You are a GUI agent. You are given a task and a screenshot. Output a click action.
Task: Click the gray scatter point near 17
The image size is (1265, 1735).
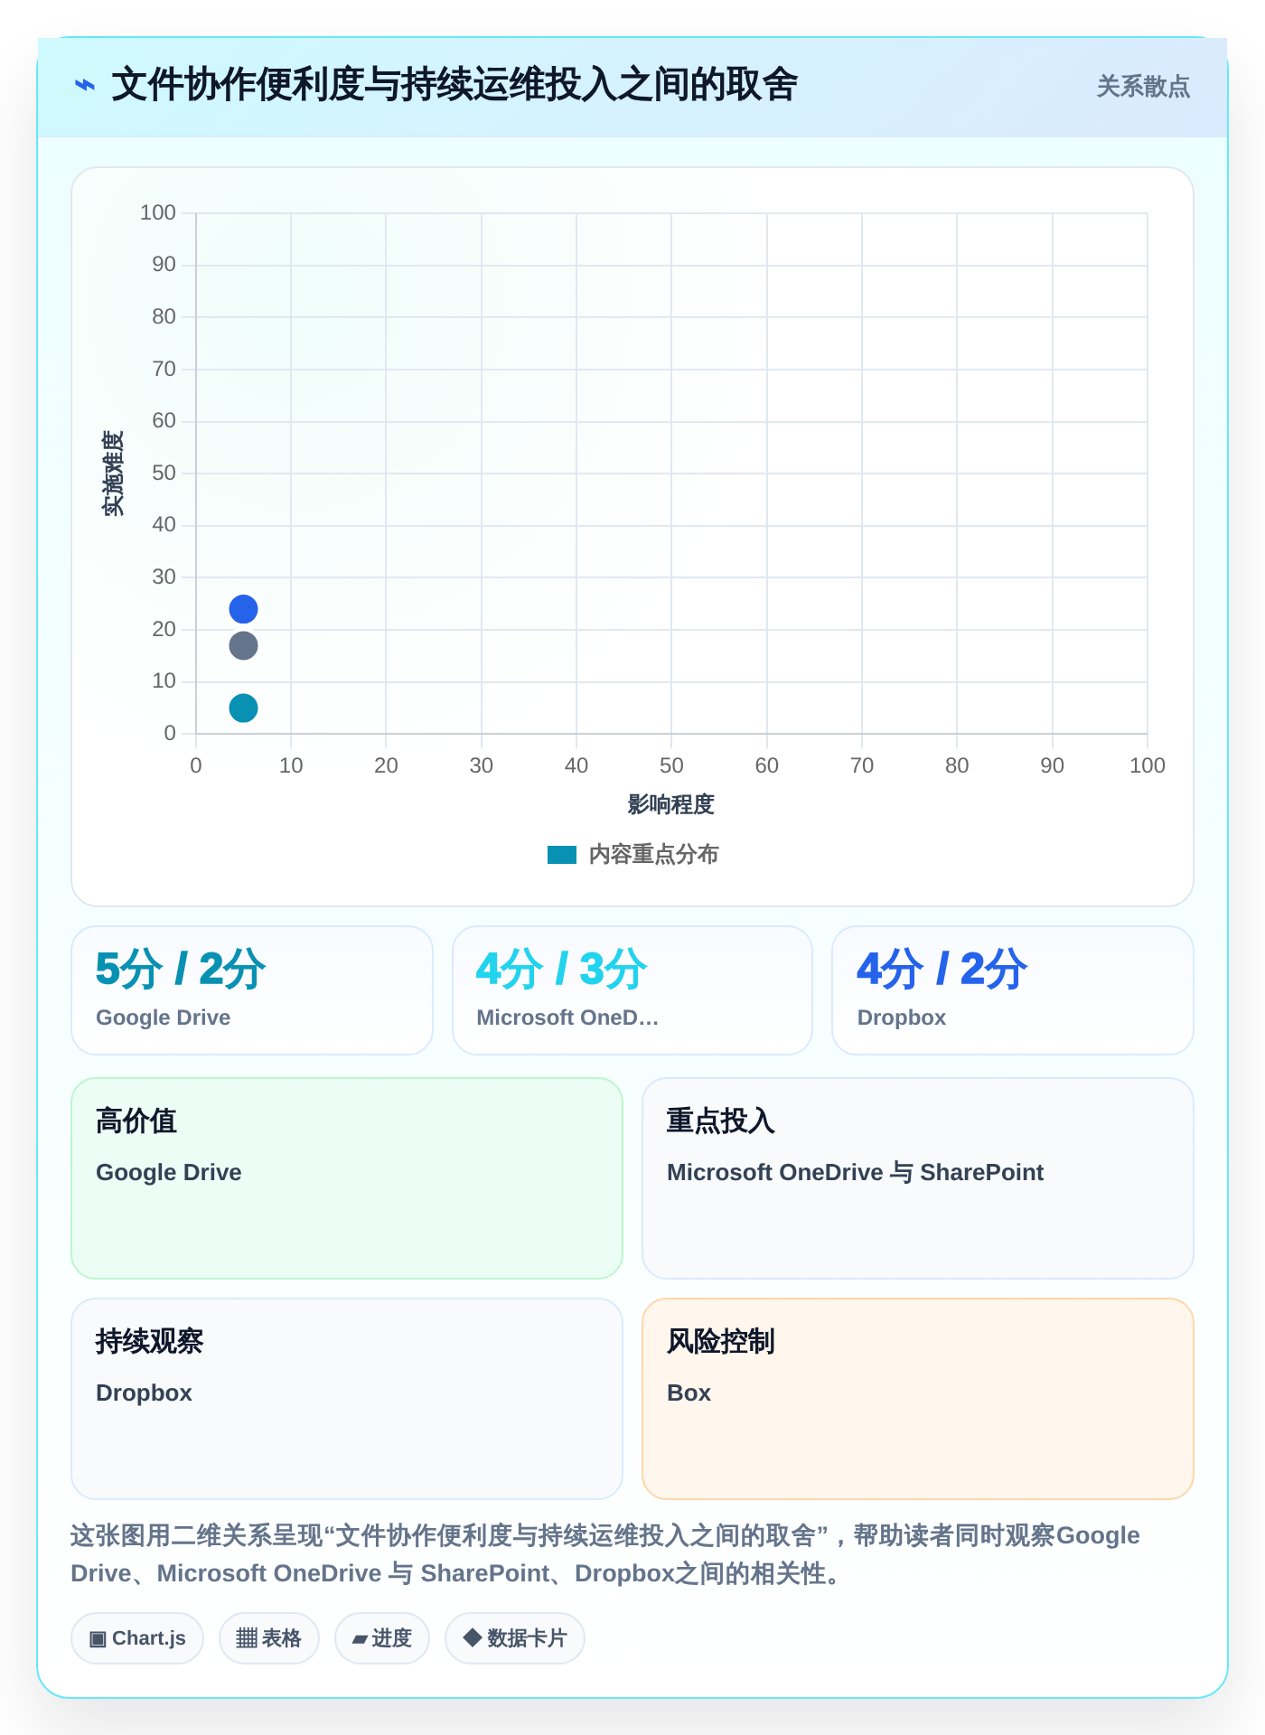tap(243, 645)
